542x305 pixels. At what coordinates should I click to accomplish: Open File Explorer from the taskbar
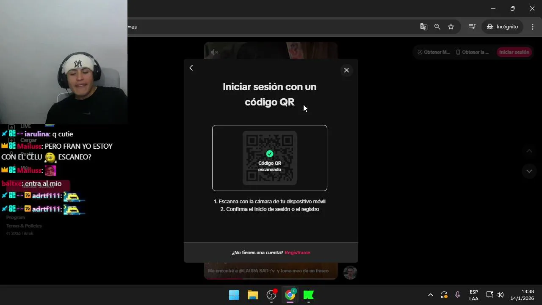coord(253,295)
